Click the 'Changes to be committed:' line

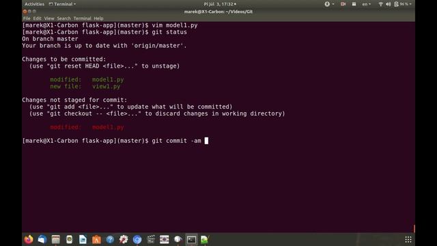tap(64, 59)
